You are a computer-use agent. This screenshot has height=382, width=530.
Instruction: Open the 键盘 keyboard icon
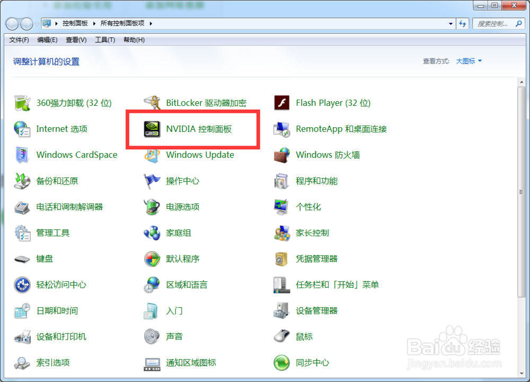coord(22,259)
